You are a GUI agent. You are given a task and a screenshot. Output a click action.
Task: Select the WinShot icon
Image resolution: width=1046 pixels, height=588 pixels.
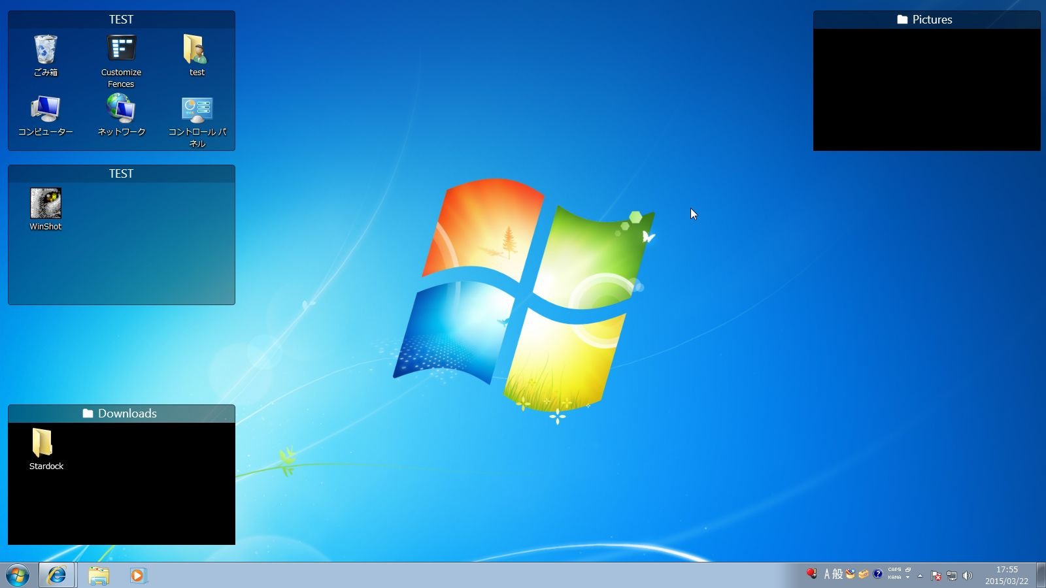[x=46, y=210]
